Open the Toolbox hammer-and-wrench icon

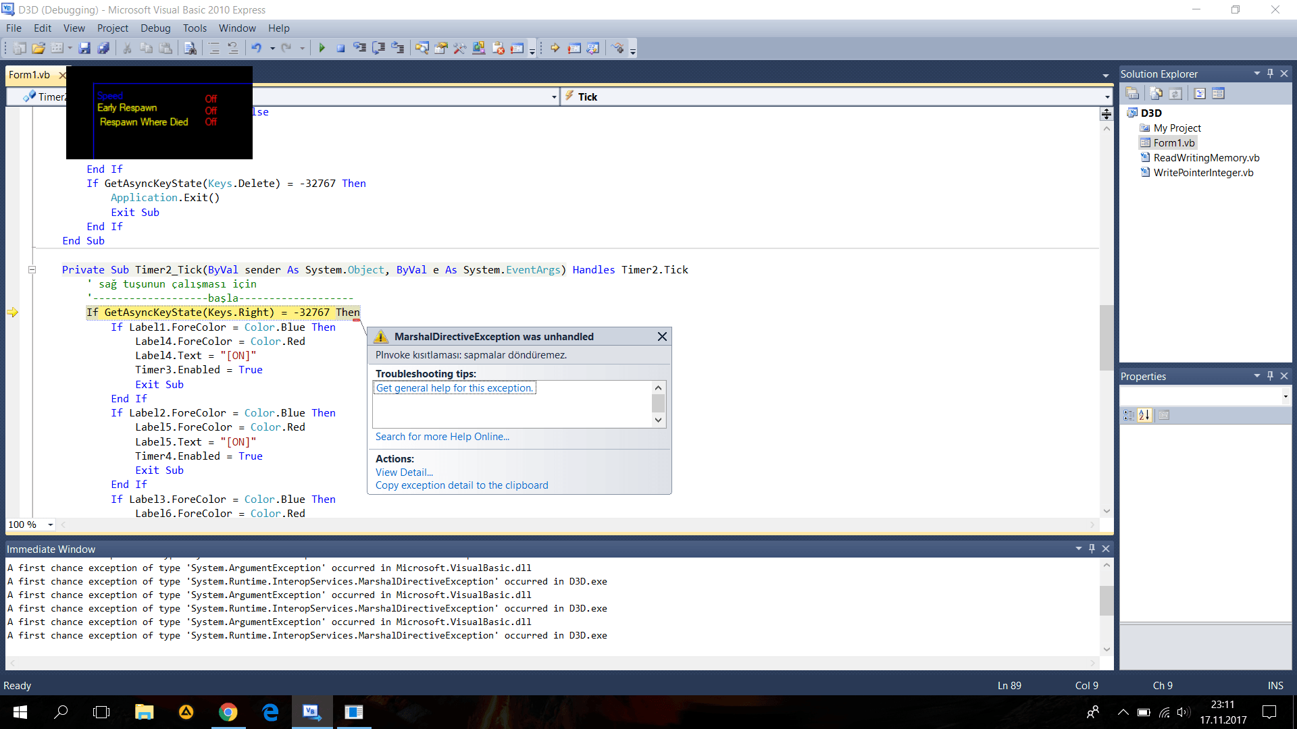click(460, 48)
